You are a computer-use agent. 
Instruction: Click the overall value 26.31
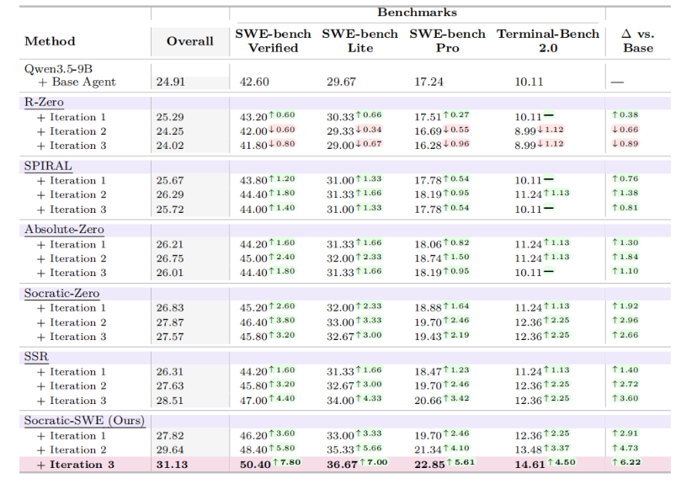pos(170,372)
